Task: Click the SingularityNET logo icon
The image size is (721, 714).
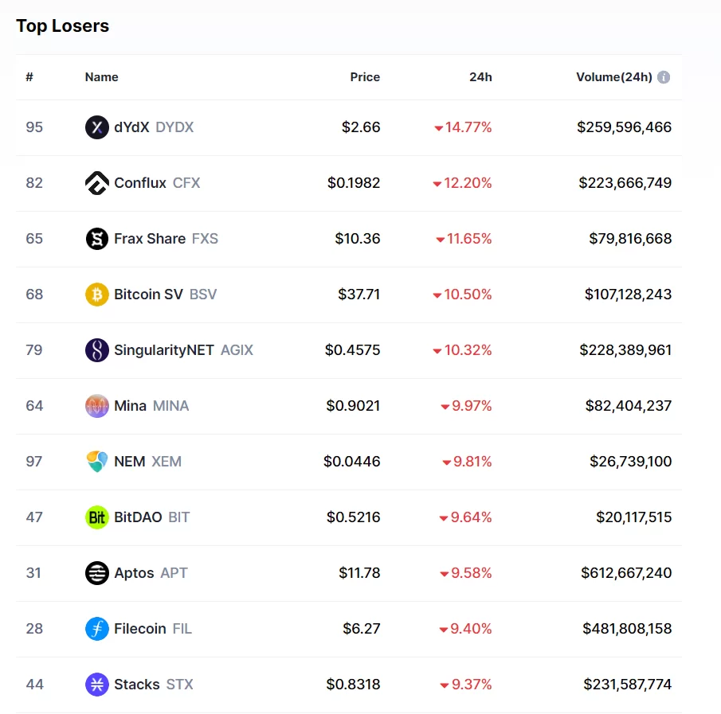Action: click(x=97, y=350)
